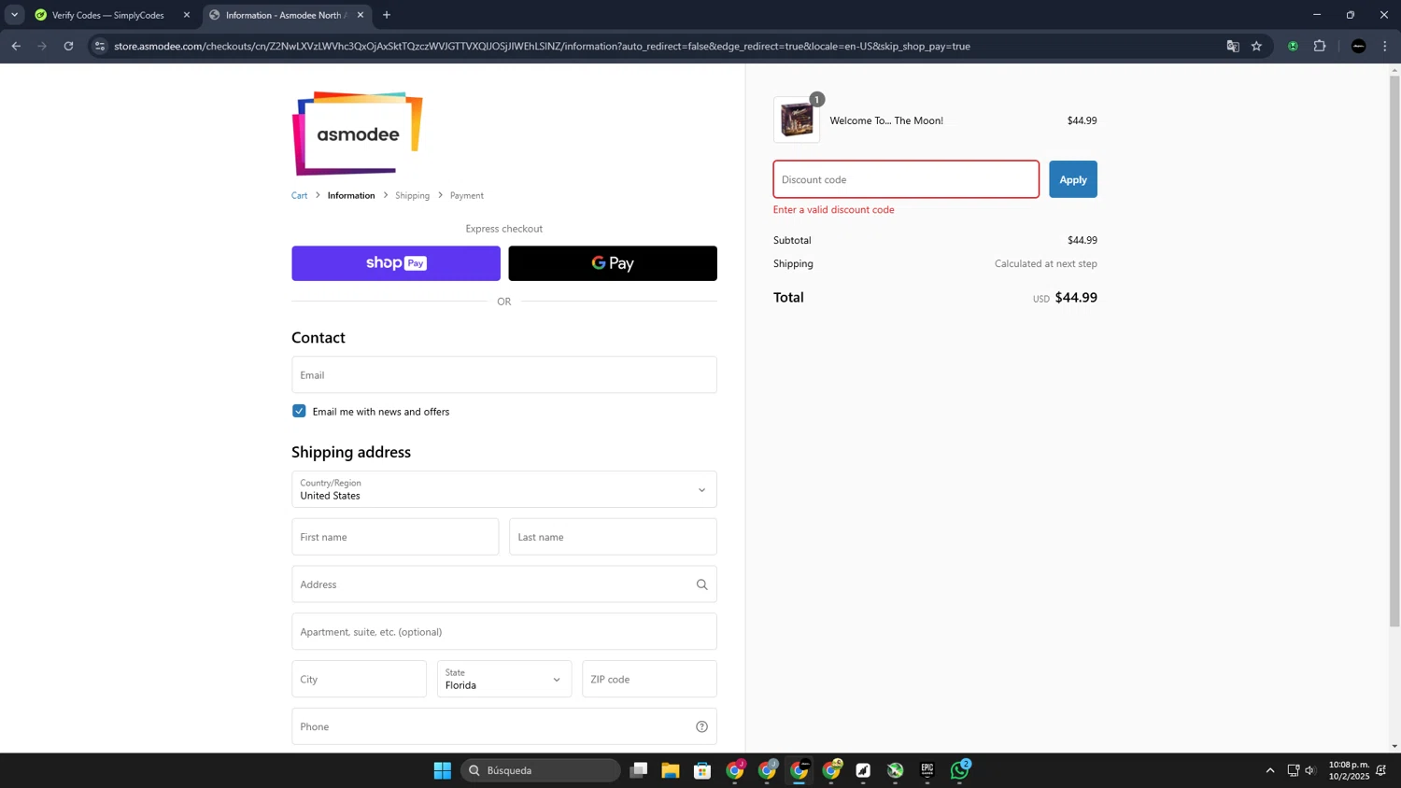Click the page vertical scrollbar
This screenshot has width=1401, height=788.
click(1394, 350)
